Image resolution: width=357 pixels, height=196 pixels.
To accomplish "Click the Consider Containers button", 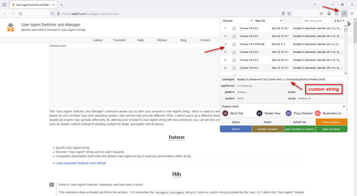I will point(267,129).
